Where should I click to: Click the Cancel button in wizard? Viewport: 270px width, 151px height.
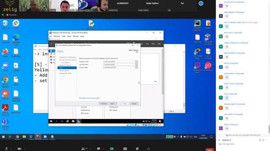click(134, 104)
